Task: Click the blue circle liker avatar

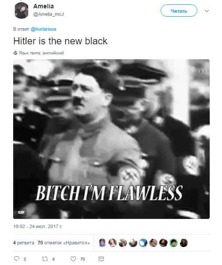Action: point(143,243)
